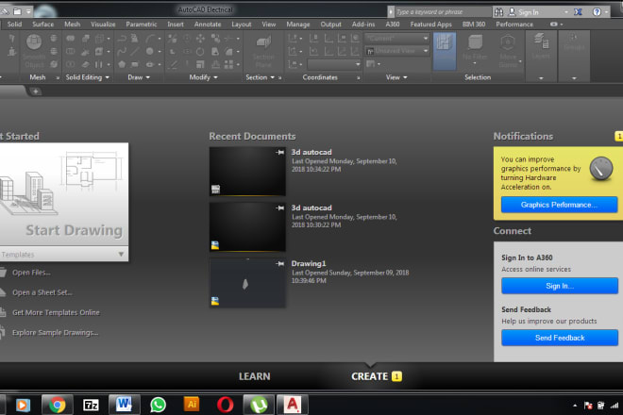Click Explore Sample Drawings link
The image size is (623, 415).
pyautogui.click(x=56, y=333)
